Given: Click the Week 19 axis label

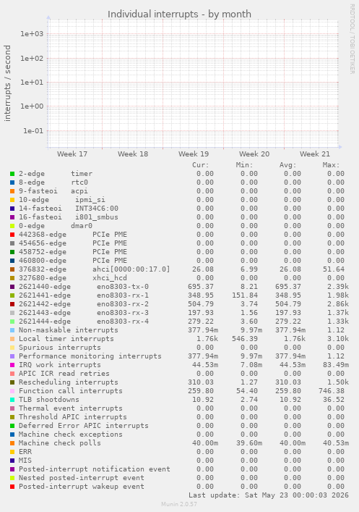Looking at the screenshot, I should pos(194,154).
